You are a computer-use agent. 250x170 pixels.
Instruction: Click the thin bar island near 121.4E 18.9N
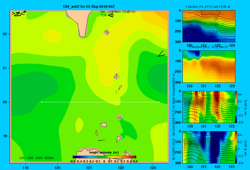tap(101, 140)
